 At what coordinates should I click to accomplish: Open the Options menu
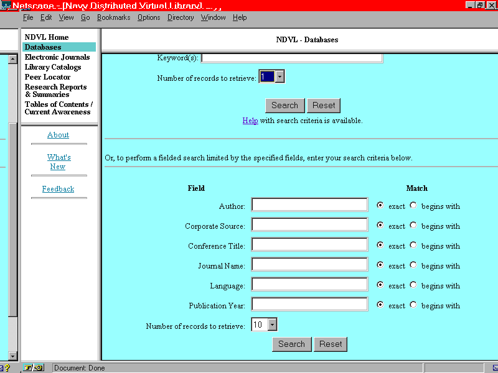(149, 17)
